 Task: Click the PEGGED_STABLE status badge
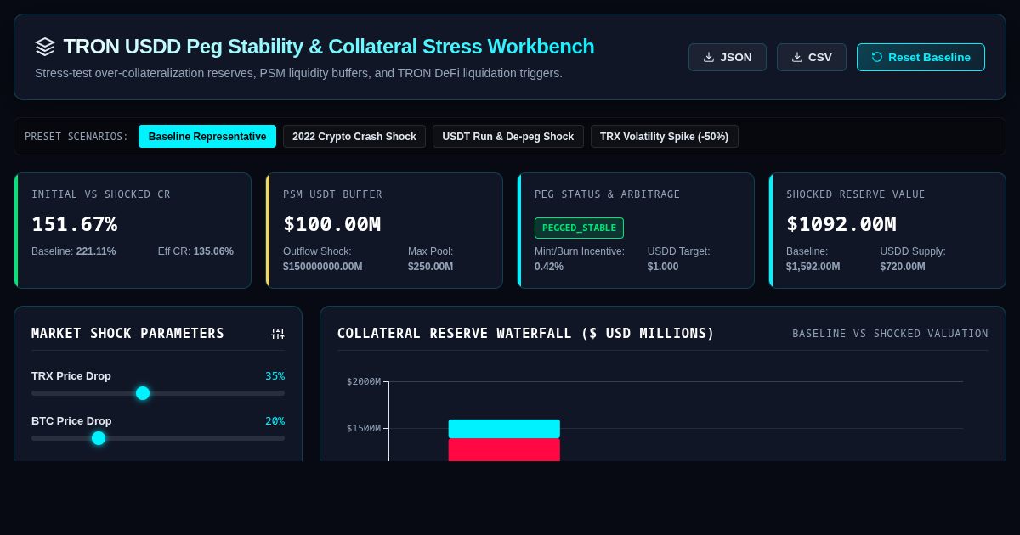579,228
